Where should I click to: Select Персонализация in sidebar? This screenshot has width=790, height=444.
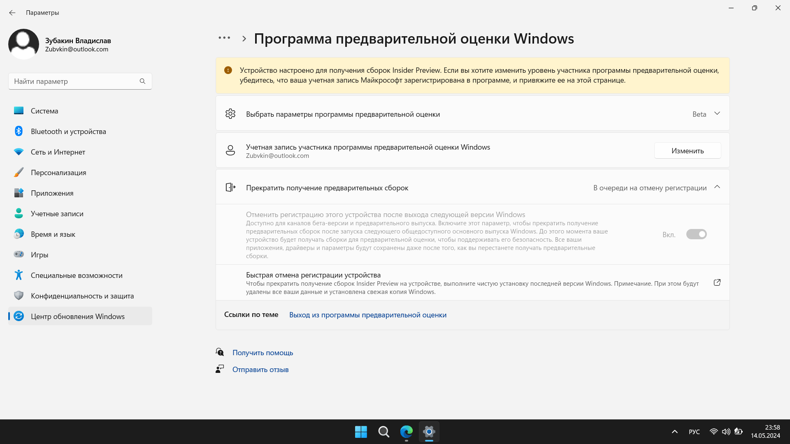pyautogui.click(x=80, y=172)
